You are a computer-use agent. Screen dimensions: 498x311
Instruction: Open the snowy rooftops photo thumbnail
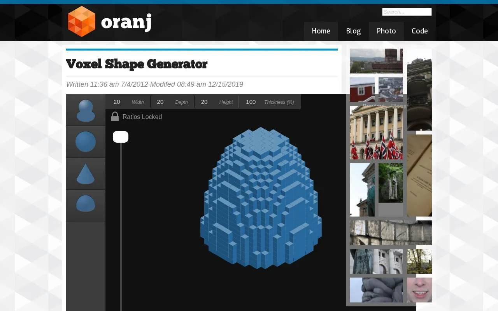click(x=391, y=89)
